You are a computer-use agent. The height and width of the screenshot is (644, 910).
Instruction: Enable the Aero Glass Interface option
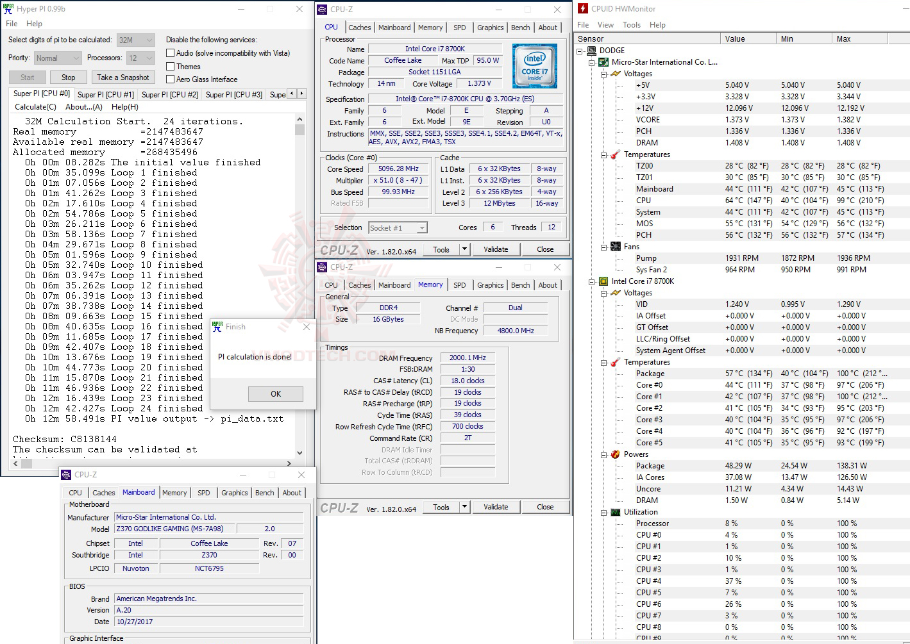(x=171, y=79)
